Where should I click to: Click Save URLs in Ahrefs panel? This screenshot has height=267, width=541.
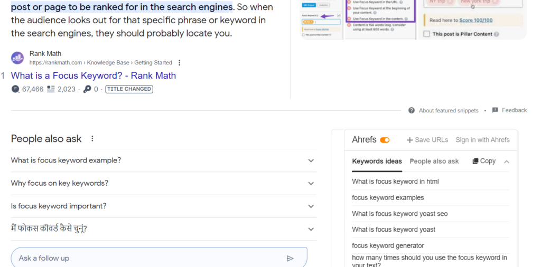tap(427, 140)
